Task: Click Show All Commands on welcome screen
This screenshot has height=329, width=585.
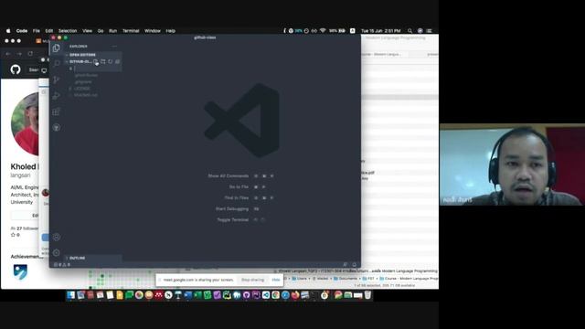Action: pos(228,175)
